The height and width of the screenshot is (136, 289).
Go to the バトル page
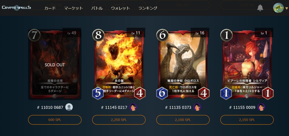tap(97, 8)
